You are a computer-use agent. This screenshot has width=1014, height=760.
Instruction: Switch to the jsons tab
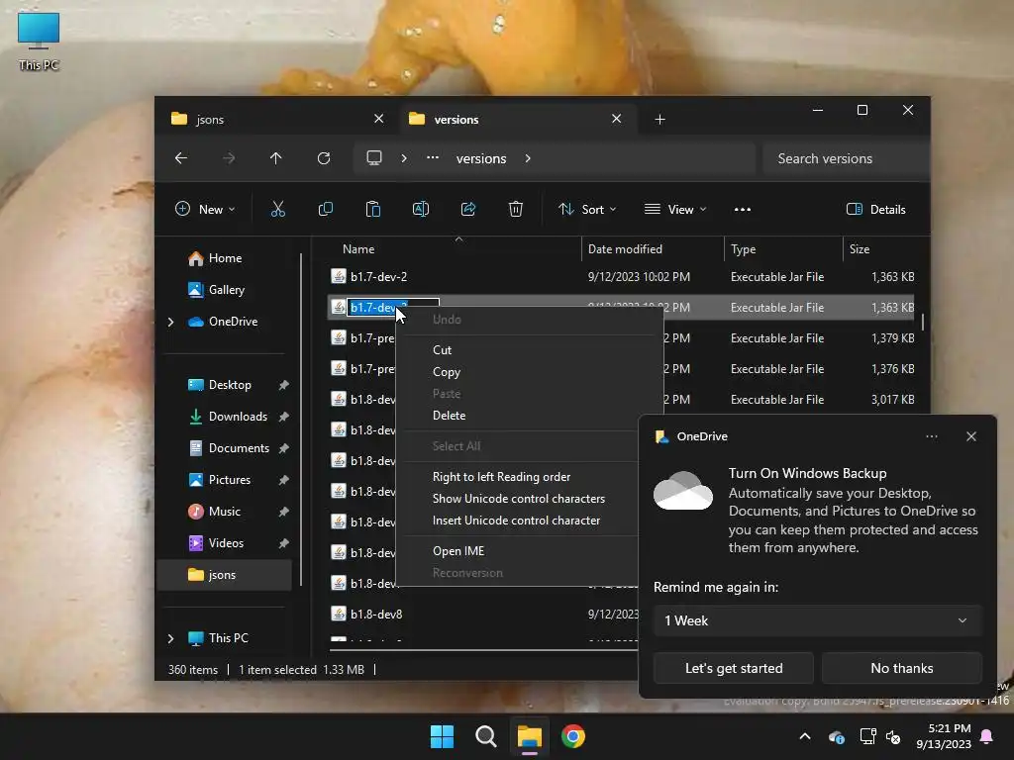click(277, 119)
